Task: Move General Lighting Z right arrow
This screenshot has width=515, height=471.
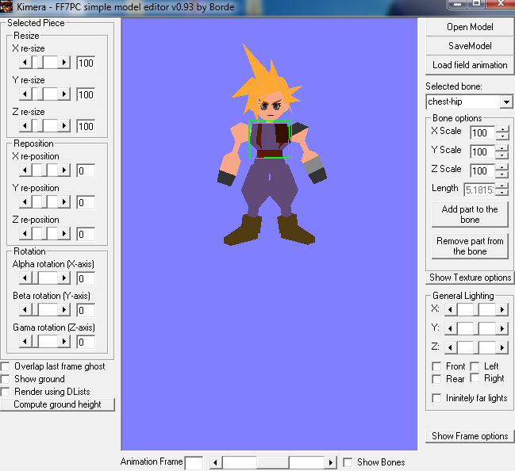Action: click(x=502, y=347)
